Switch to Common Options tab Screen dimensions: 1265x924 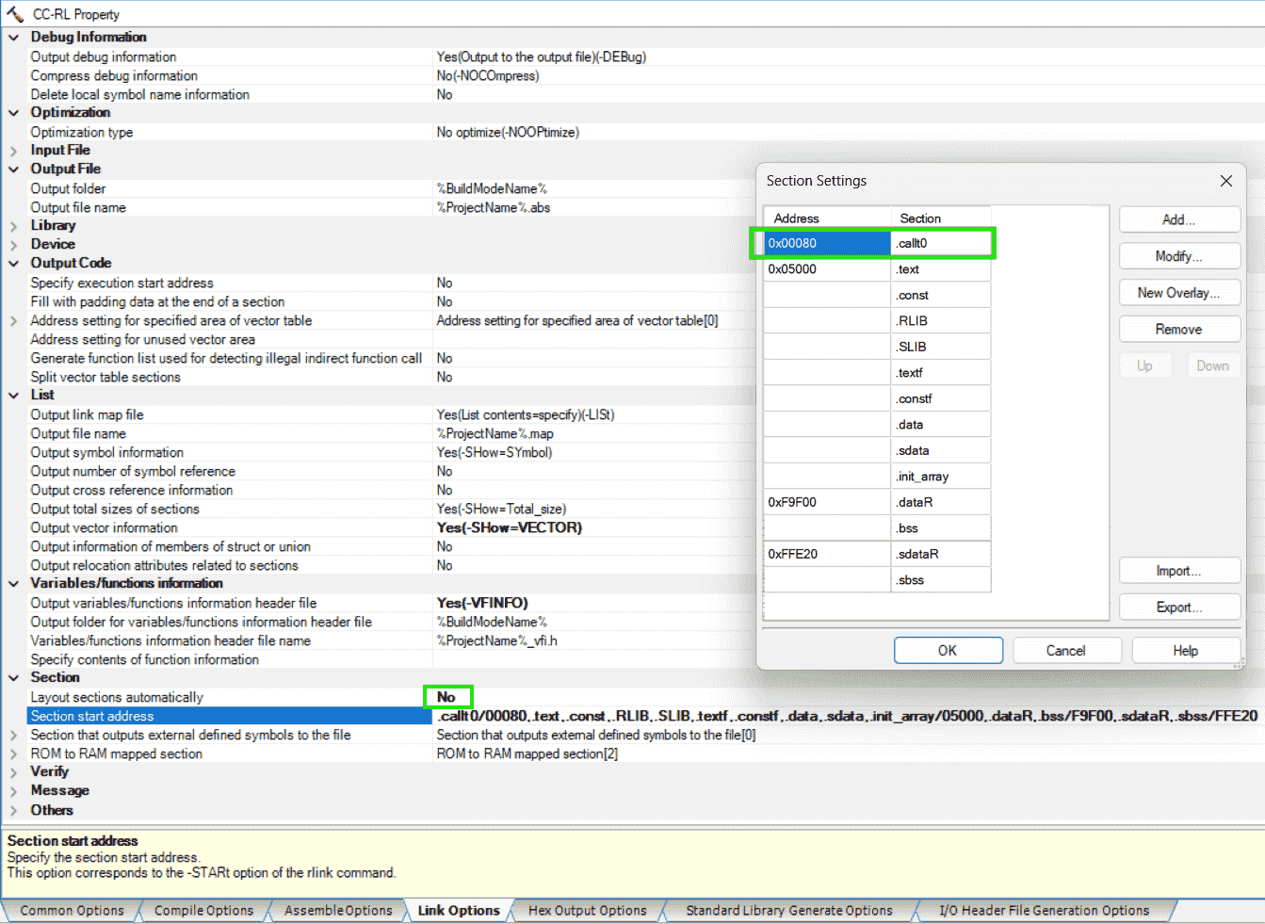tap(72, 911)
